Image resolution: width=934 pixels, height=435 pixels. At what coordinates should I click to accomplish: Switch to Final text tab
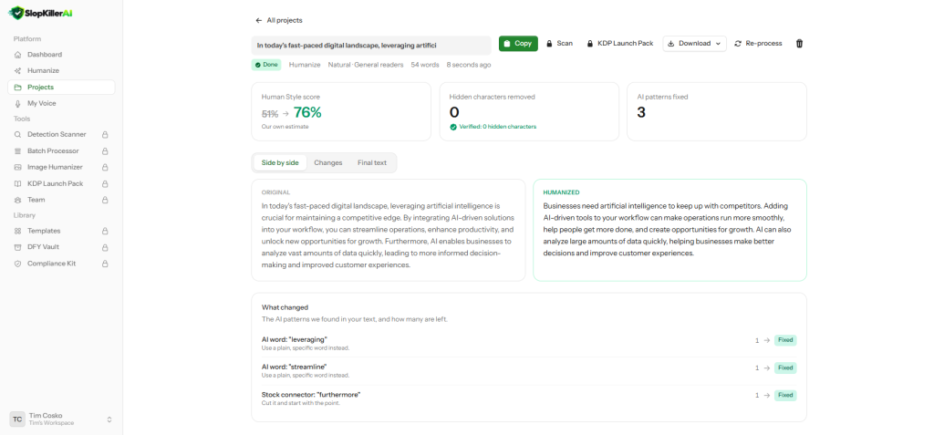tap(372, 162)
